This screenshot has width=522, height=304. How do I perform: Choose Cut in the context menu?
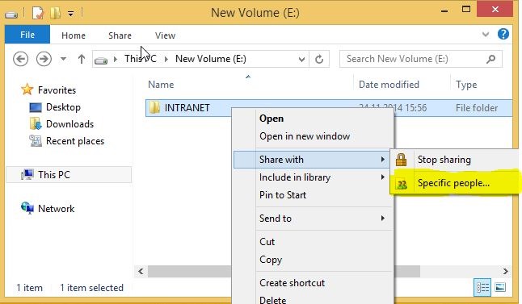coord(267,242)
